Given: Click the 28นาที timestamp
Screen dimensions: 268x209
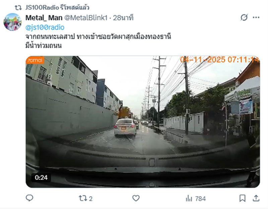Looking at the screenshot, I should 123,18.
